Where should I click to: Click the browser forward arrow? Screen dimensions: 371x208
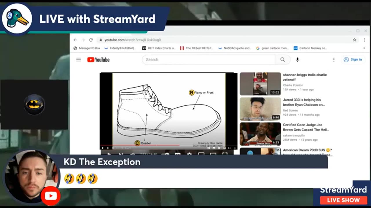(x=83, y=40)
